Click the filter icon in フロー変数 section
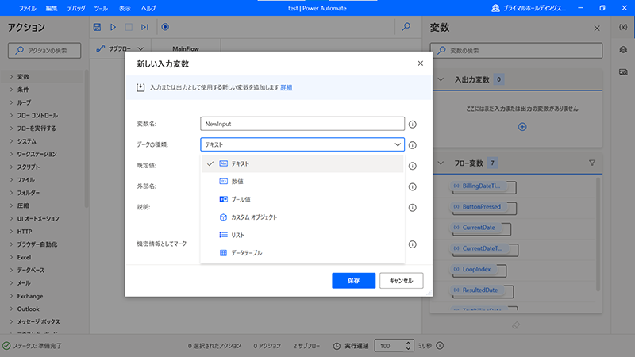Viewport: 635px width, 357px height. [592, 163]
